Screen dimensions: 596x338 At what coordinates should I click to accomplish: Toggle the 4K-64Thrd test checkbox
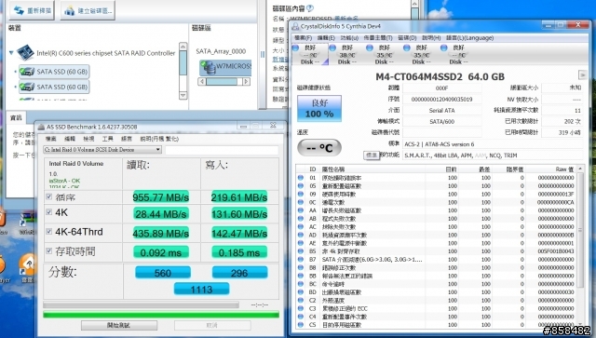click(x=49, y=232)
